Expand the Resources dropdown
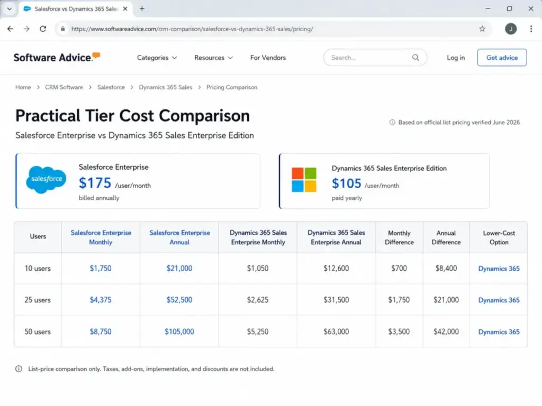The height and width of the screenshot is (406, 542). (213, 58)
